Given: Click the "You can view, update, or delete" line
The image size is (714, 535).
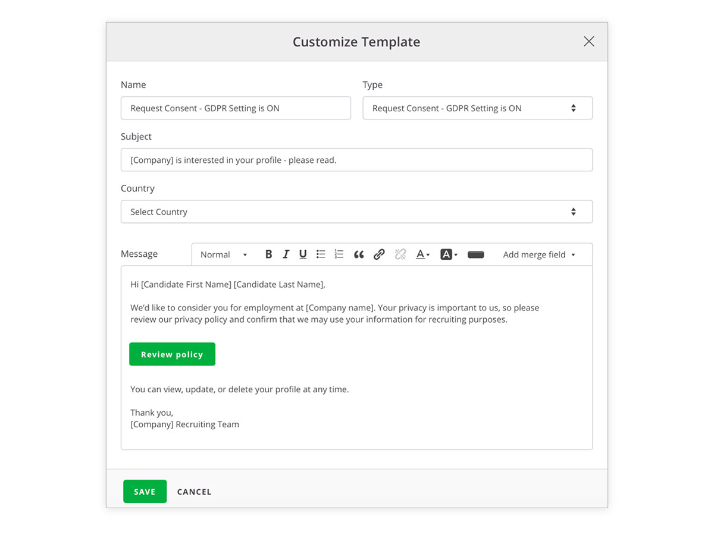Looking at the screenshot, I should tap(240, 389).
